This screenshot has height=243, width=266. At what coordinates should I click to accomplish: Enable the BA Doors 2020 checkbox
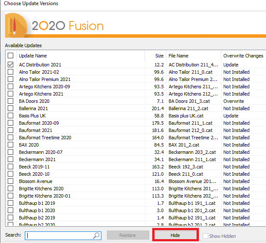coord(11,101)
